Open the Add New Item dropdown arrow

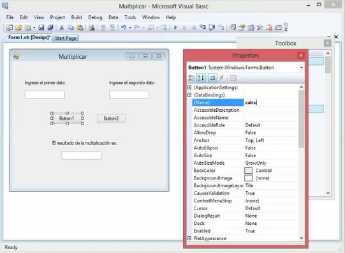click(x=34, y=27)
